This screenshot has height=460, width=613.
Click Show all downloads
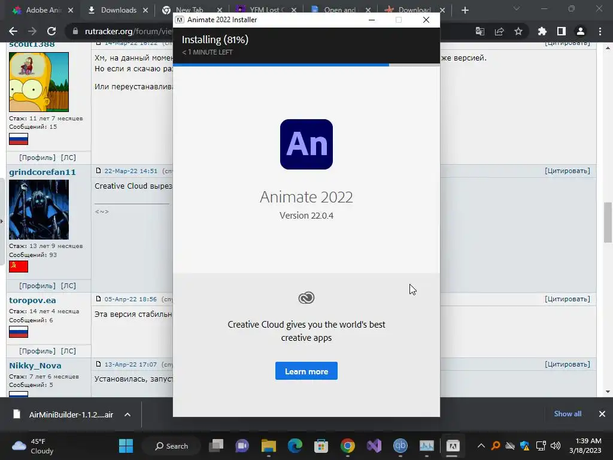(x=568, y=413)
